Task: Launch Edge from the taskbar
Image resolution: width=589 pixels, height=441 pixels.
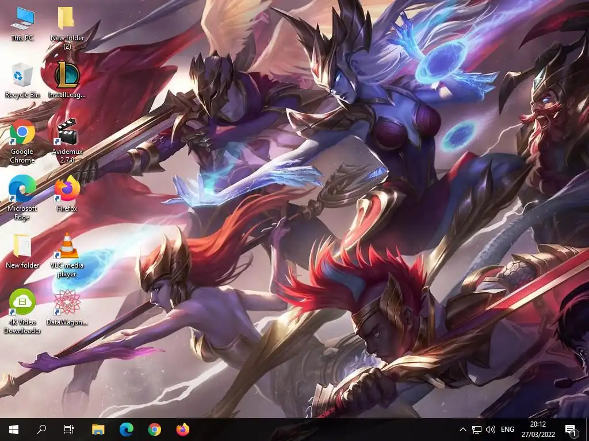Action: click(127, 430)
